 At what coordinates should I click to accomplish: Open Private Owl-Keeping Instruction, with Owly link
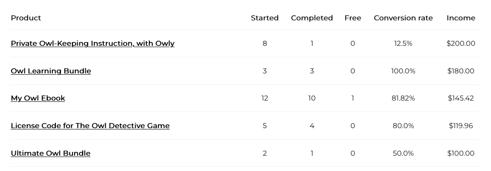click(93, 43)
